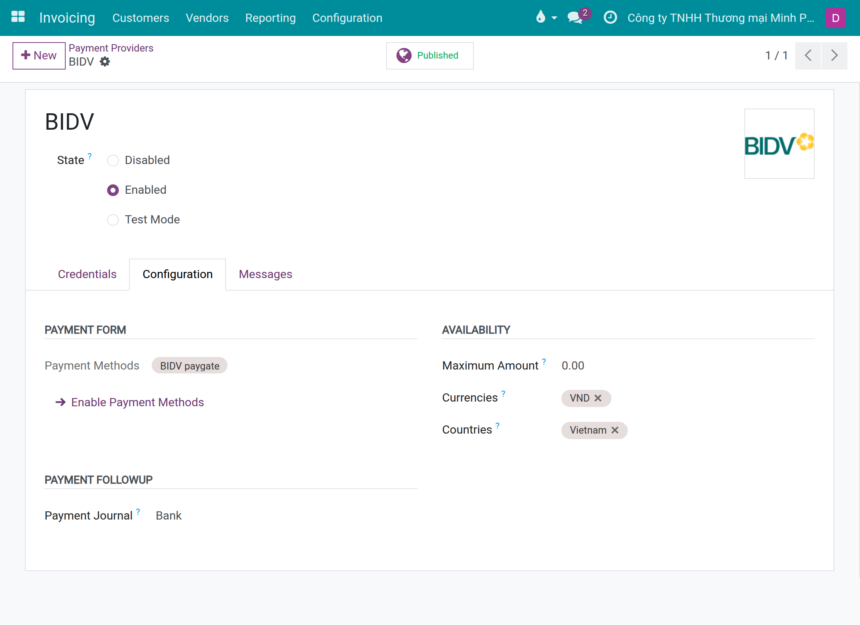Open the debug droplet icon menu
This screenshot has width=860, height=625.
coord(540,17)
